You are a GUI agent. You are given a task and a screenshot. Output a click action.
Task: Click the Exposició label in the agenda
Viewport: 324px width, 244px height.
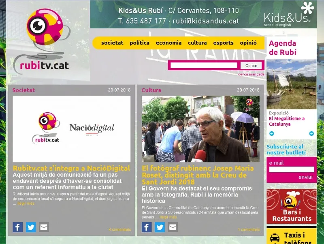click(x=279, y=113)
